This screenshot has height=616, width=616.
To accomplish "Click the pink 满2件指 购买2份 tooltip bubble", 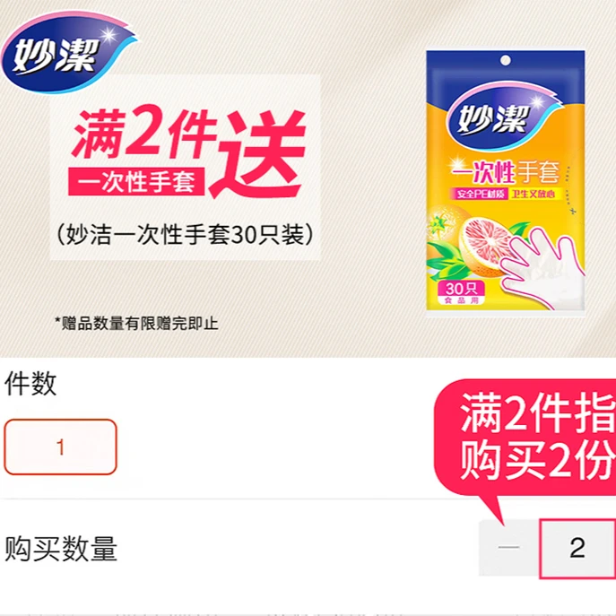I will [x=525, y=438].
